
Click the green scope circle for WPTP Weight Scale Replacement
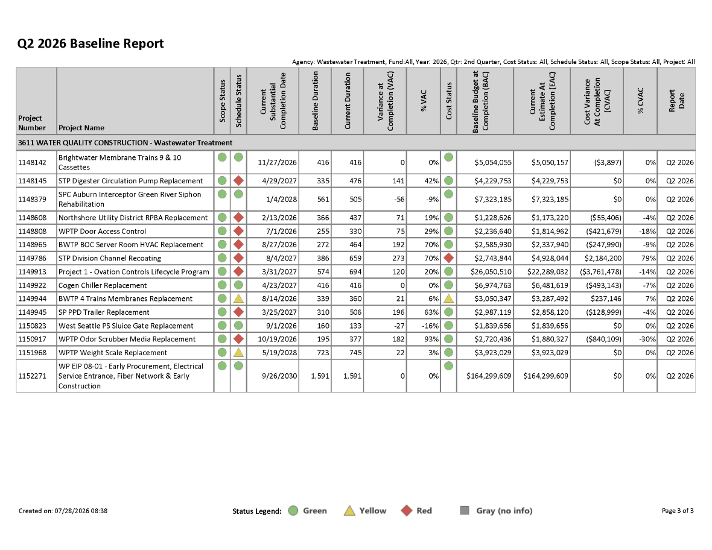click(x=222, y=352)
